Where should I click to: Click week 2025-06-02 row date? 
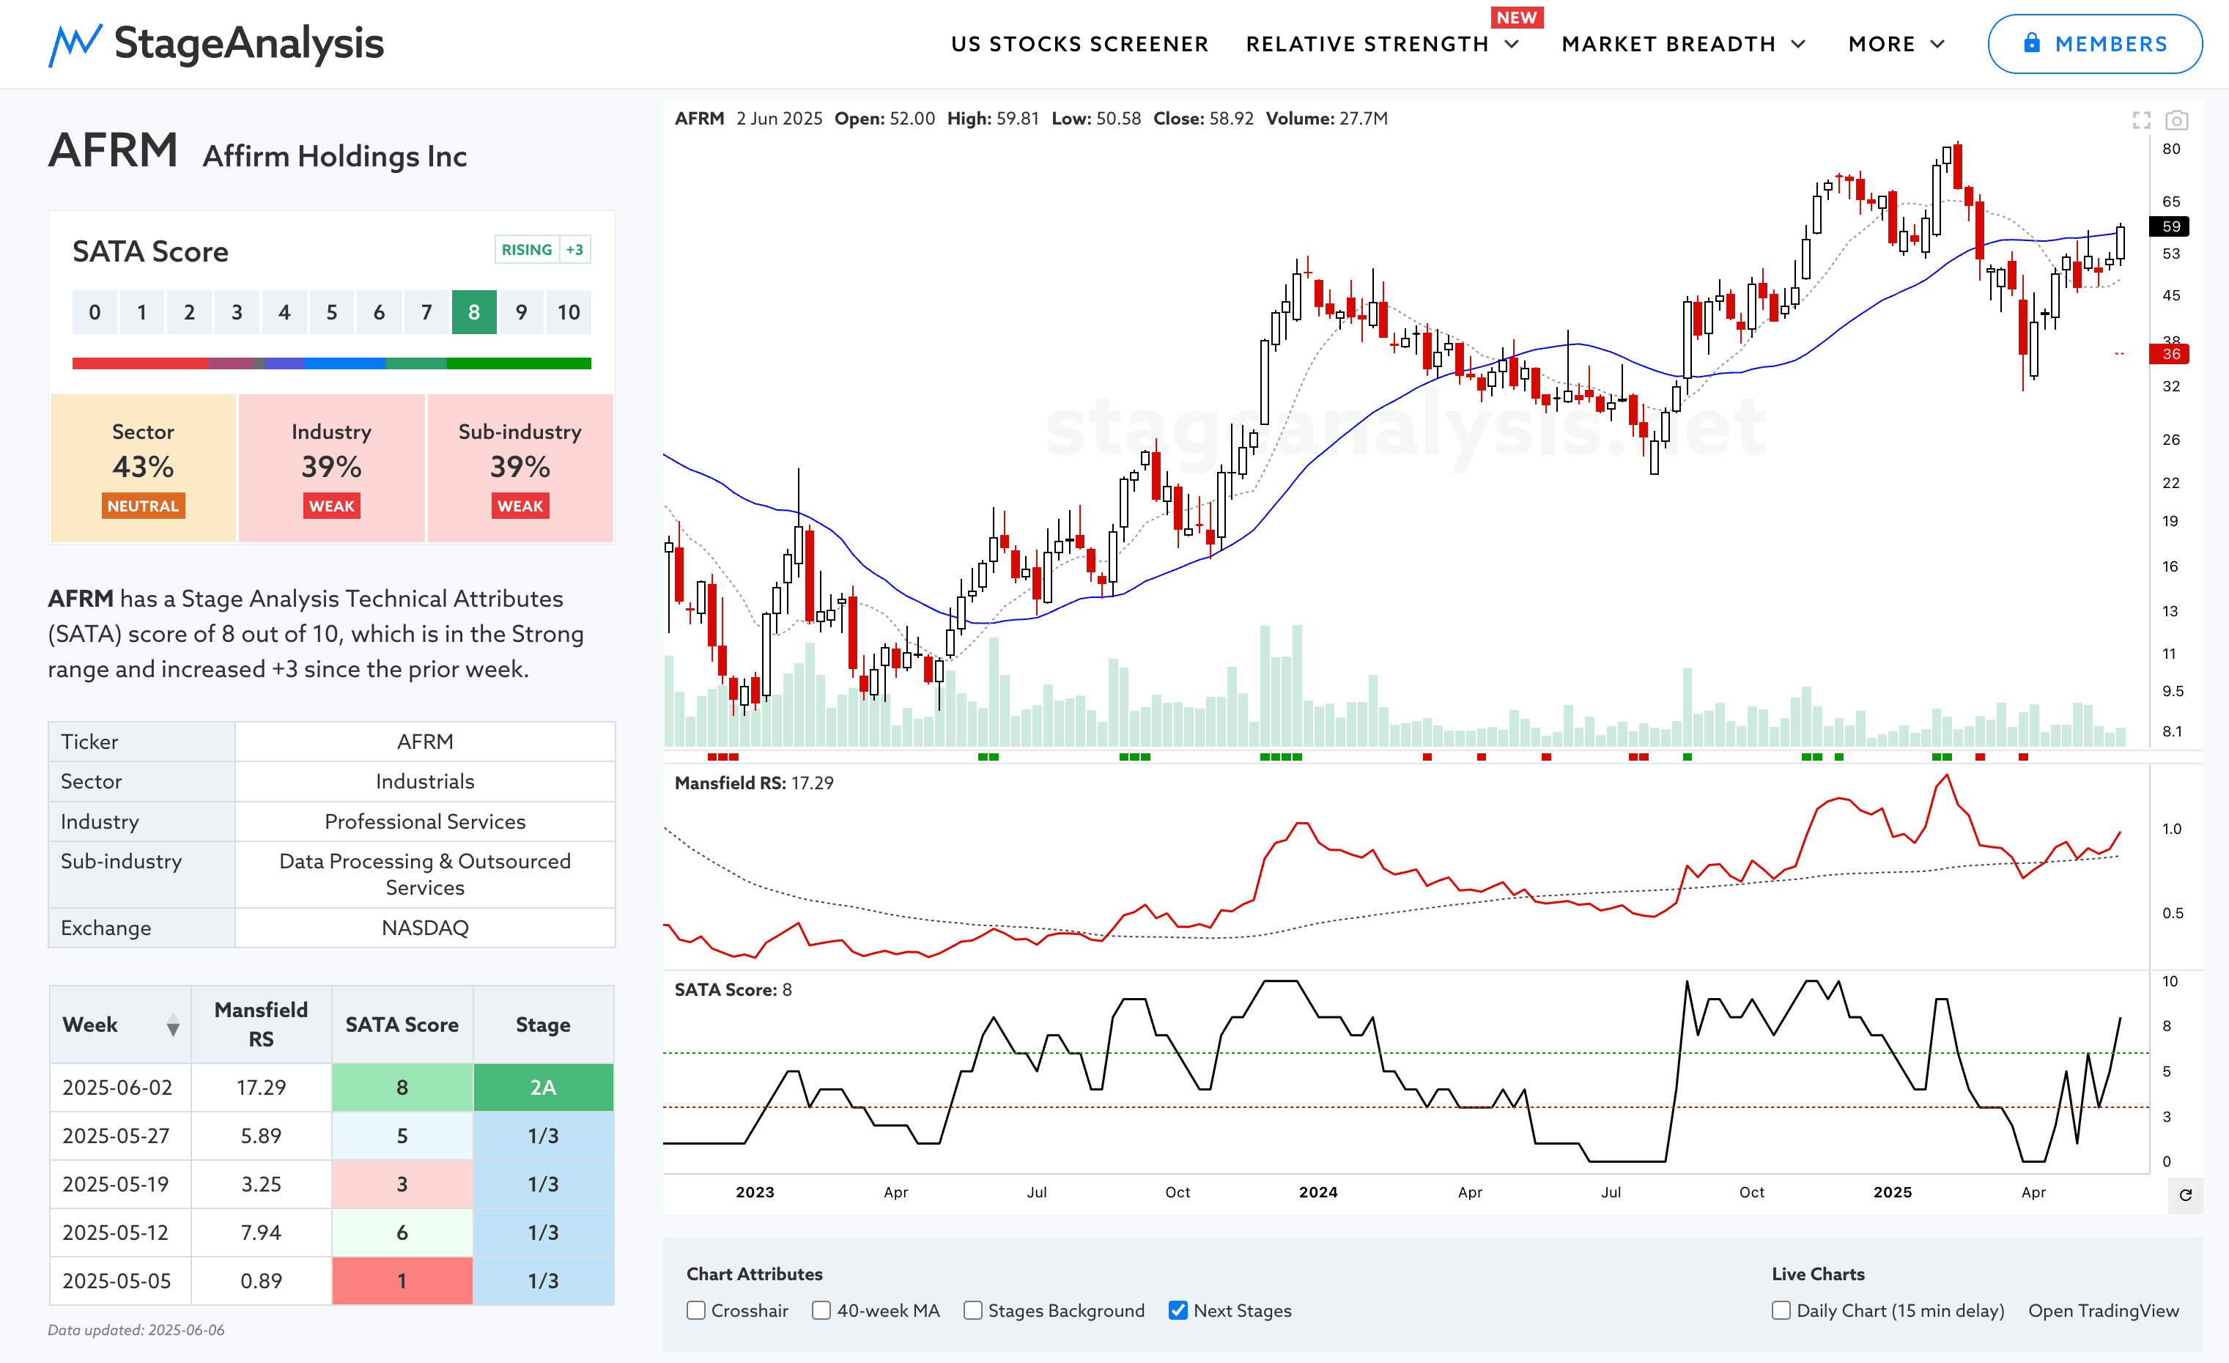pyautogui.click(x=117, y=1087)
